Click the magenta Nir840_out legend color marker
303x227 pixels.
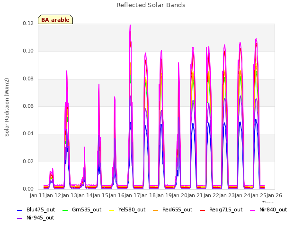[x=253, y=210]
